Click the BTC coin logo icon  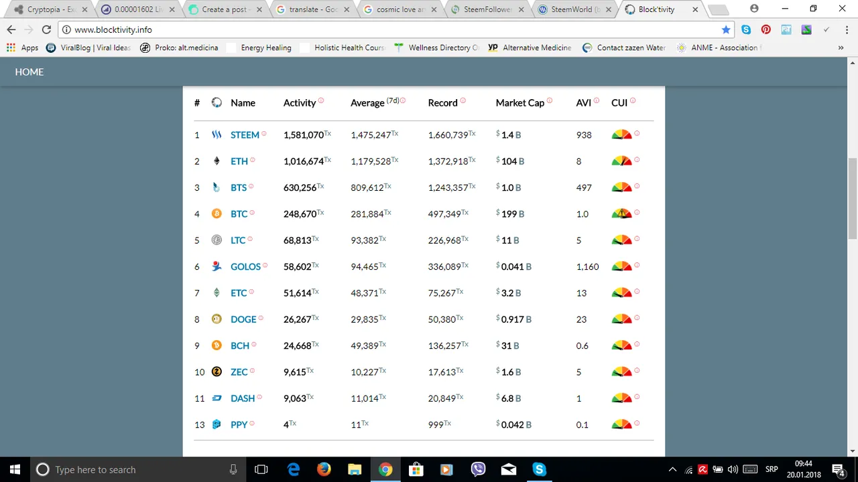click(x=217, y=214)
